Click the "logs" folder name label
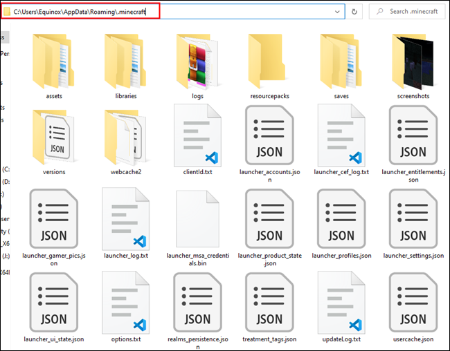The height and width of the screenshot is (351, 450). [197, 96]
